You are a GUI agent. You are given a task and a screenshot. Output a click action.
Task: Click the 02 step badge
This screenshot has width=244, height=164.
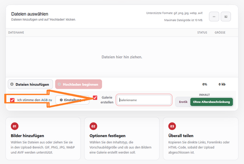[93, 126]
